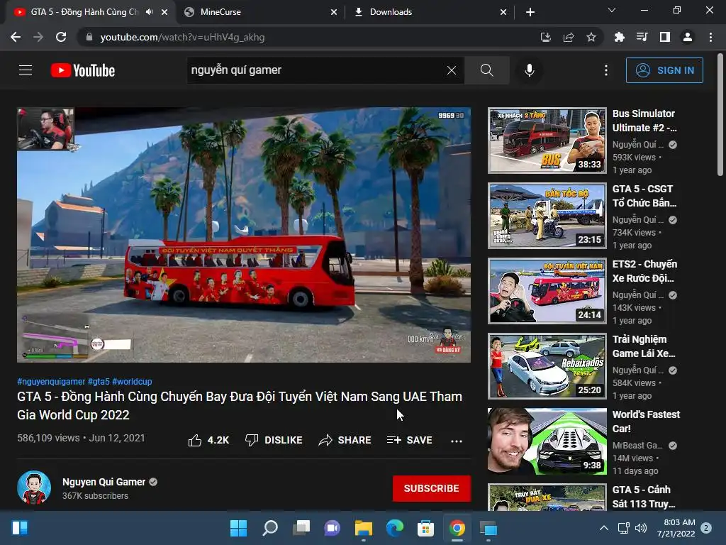Open a new Chrome tab
The width and height of the screenshot is (726, 545).
[x=530, y=12]
